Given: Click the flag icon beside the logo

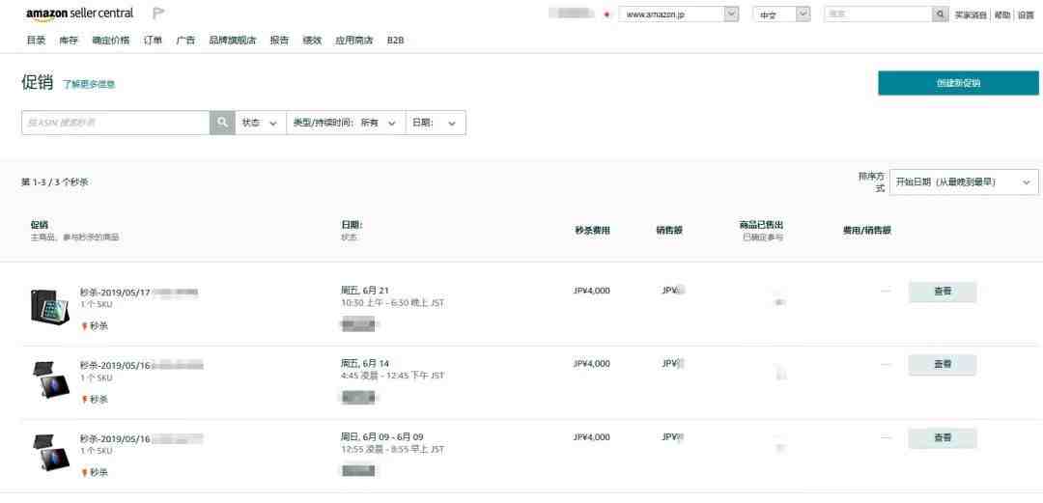Looking at the screenshot, I should pyautogui.click(x=158, y=14).
